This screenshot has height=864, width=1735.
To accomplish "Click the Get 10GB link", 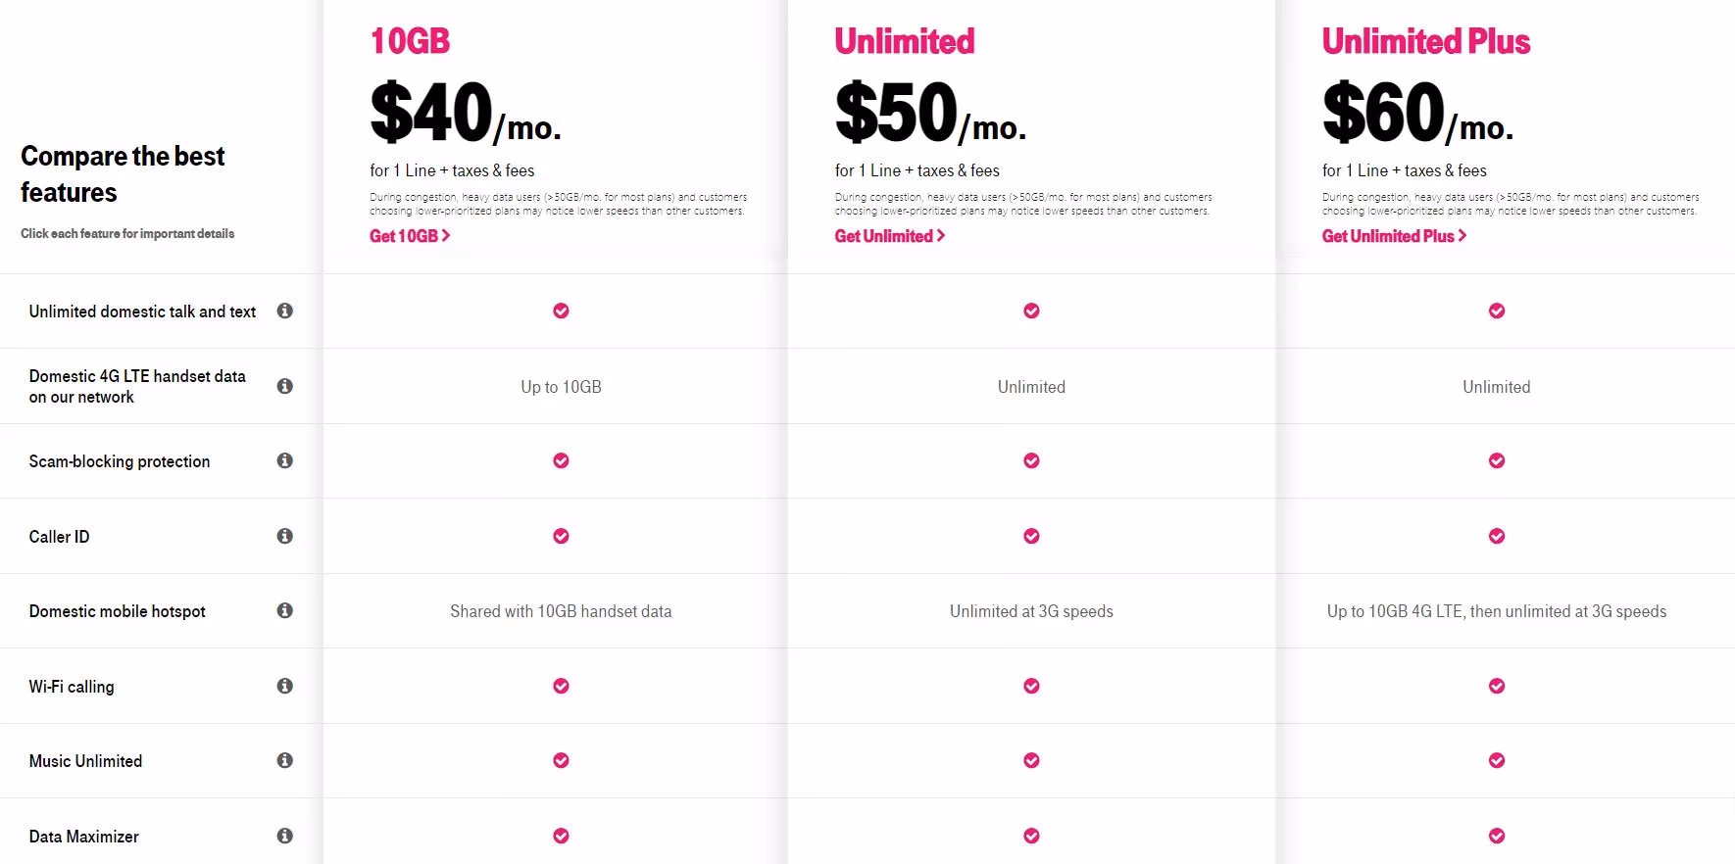I will tap(410, 235).
